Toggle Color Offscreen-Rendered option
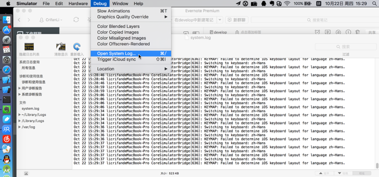Viewport: 379px width, 177px height. (131, 44)
